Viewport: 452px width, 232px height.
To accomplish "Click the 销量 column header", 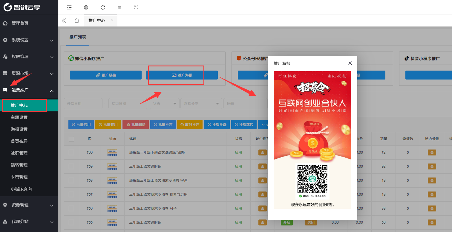I will tap(384, 139).
